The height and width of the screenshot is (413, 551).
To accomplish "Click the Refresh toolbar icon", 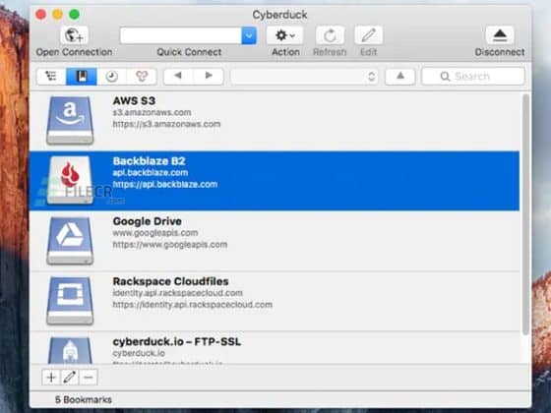I will tap(330, 35).
